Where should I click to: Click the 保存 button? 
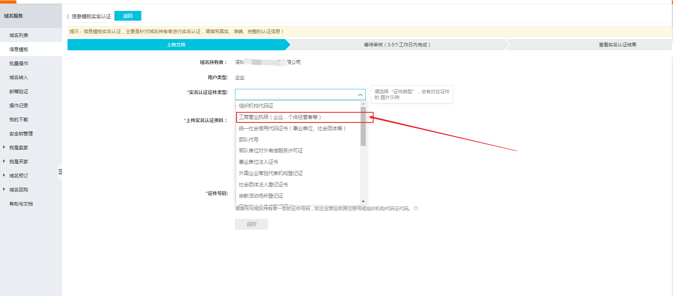pyautogui.click(x=251, y=224)
